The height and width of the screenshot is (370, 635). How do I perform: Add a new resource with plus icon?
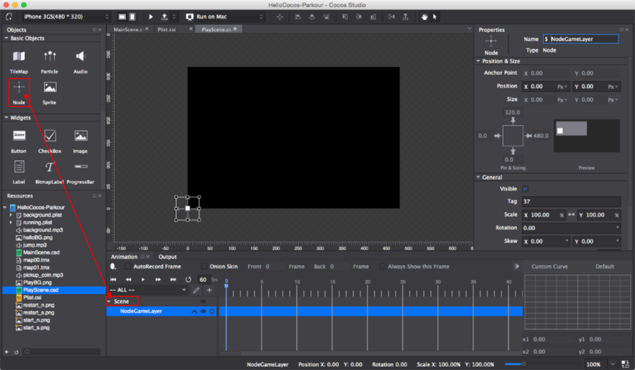pos(6,352)
